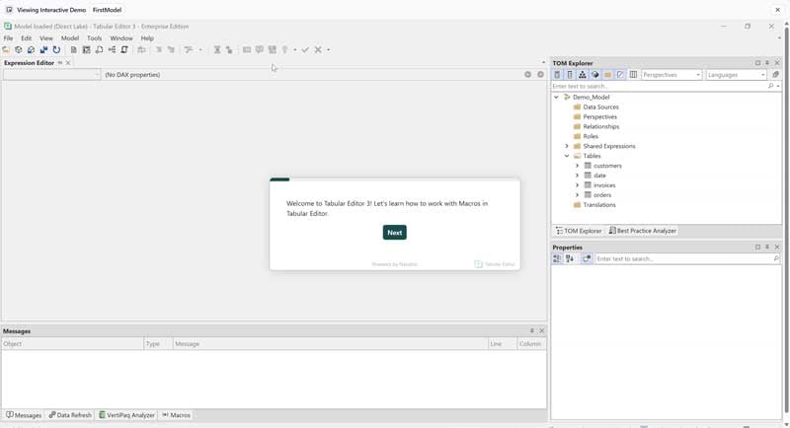Click the search magnifier in TOM Explorer
This screenshot has width=790, height=428.
(771, 87)
